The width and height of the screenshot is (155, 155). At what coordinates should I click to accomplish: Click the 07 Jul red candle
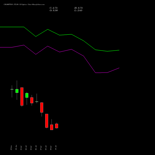tap(42, 108)
